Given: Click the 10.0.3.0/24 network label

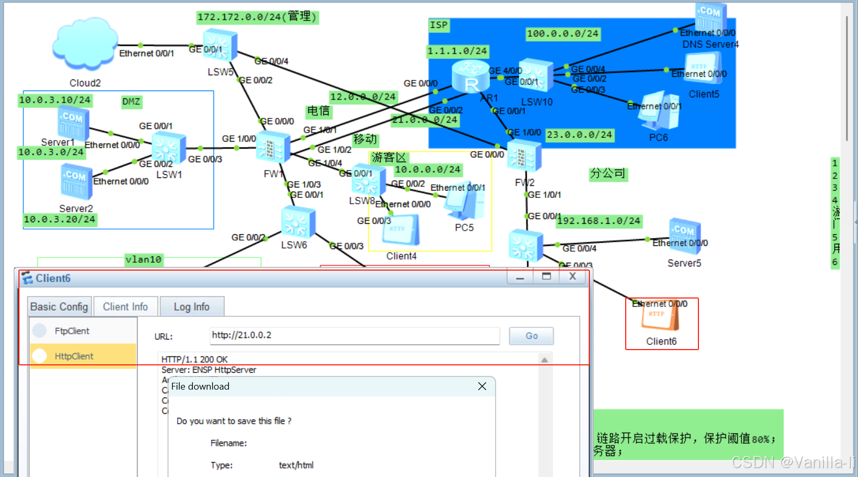Looking at the screenshot, I should click(51, 152).
